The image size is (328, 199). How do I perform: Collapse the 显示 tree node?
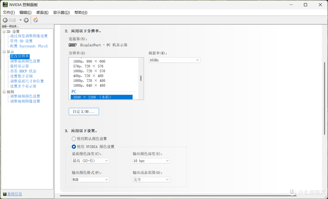(x=4, y=52)
